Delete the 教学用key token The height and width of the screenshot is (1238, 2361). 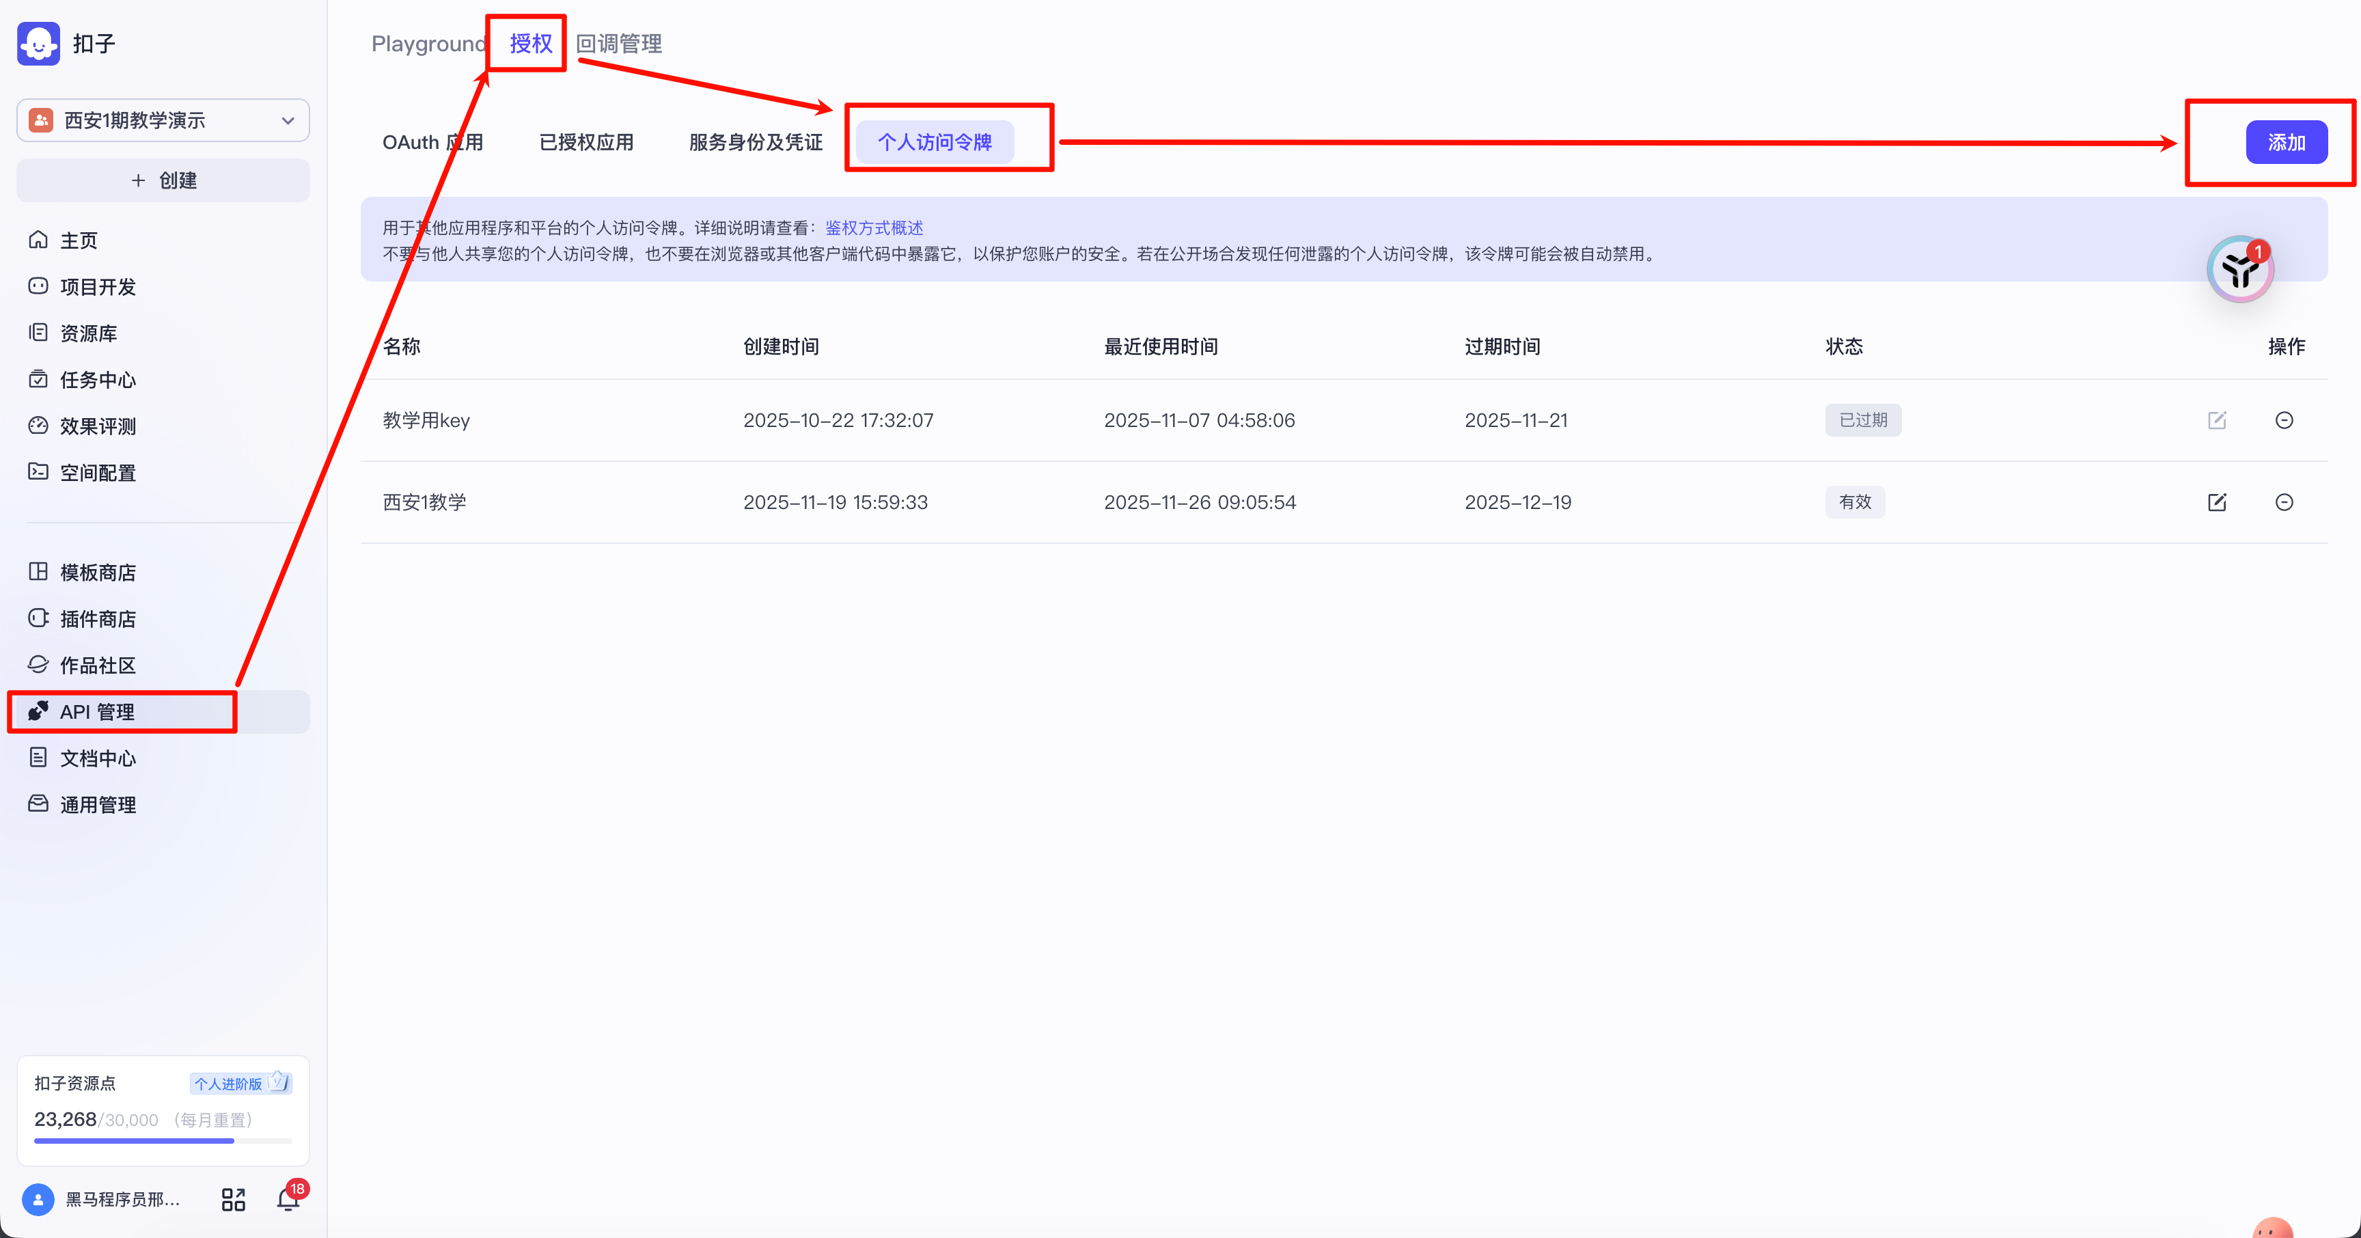(x=2284, y=421)
